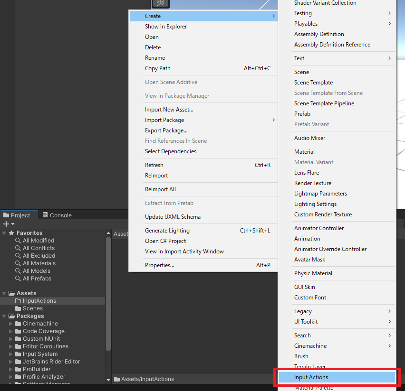Collapse the Favorites section
Image resolution: width=405 pixels, height=391 pixels.
(x=4, y=233)
